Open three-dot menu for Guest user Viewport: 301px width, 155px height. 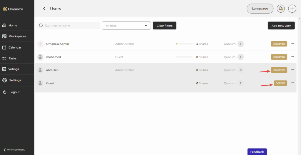click(292, 83)
